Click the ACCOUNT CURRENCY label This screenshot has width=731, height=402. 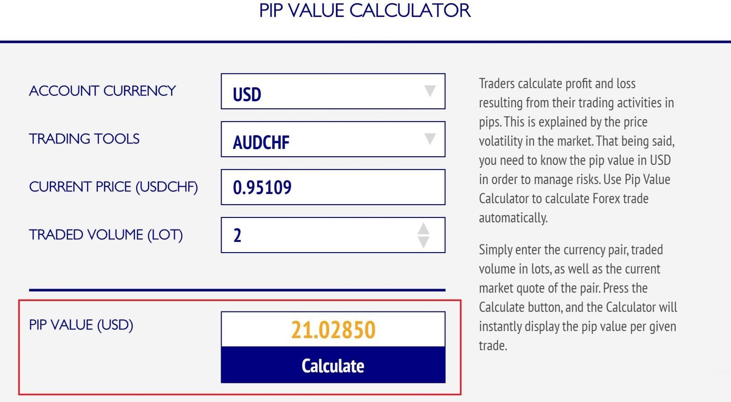pos(102,91)
